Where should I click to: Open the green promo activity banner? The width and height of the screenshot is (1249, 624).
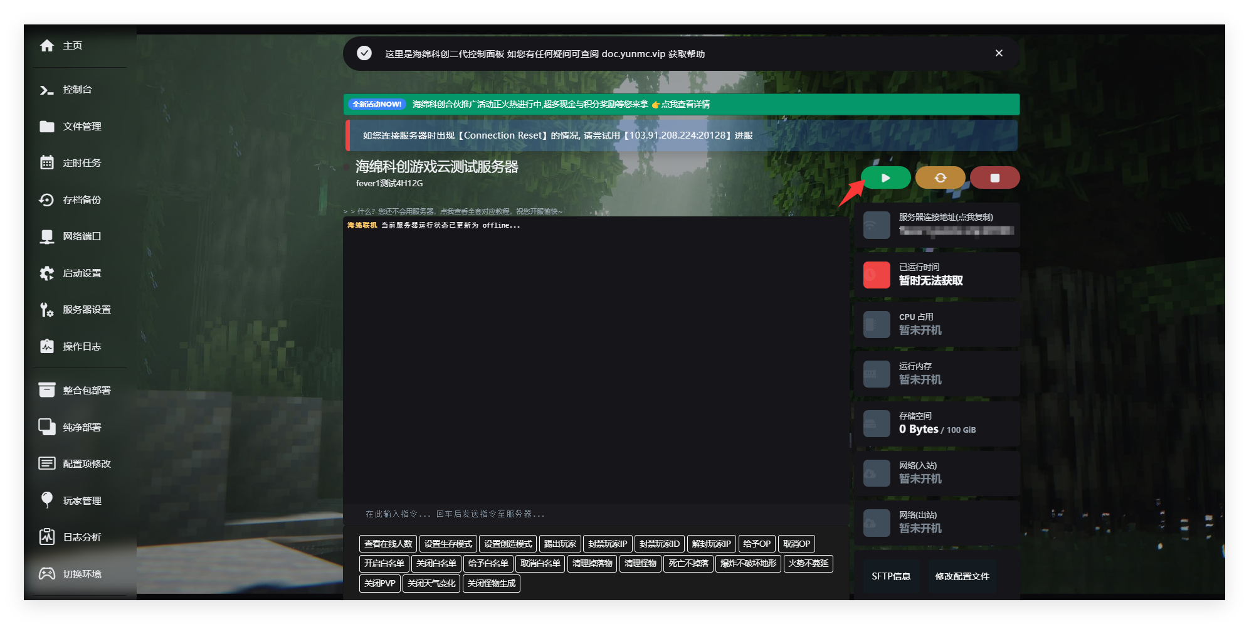(x=682, y=104)
